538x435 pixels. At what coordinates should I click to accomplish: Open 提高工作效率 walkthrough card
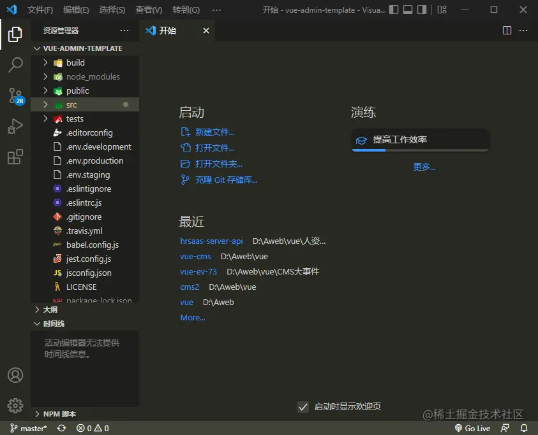[x=421, y=140]
